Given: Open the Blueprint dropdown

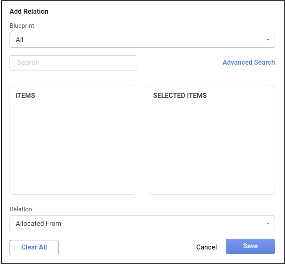Looking at the screenshot, I should click(x=142, y=40).
